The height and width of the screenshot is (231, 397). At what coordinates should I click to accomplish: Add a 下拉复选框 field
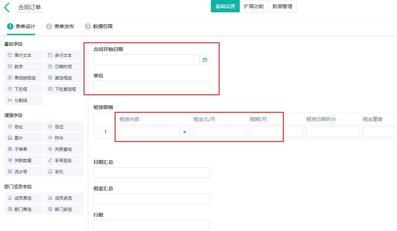(64, 89)
